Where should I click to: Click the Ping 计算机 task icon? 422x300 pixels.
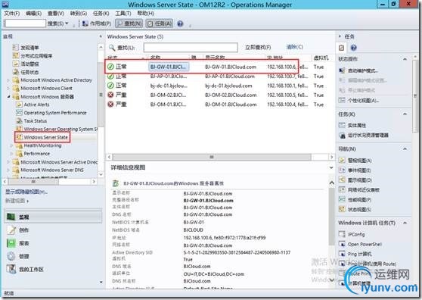click(x=342, y=254)
